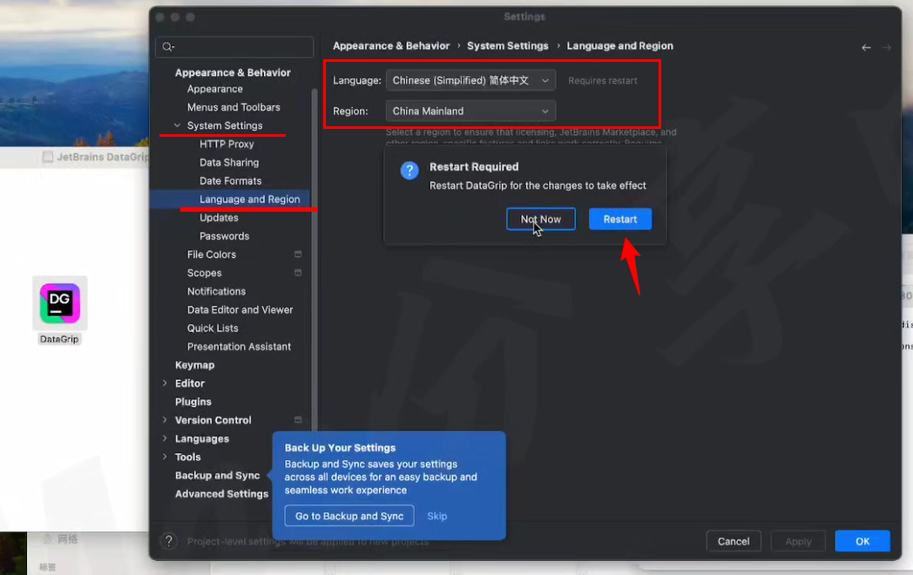
Task: Skip the backup settings tip
Action: tap(436, 516)
